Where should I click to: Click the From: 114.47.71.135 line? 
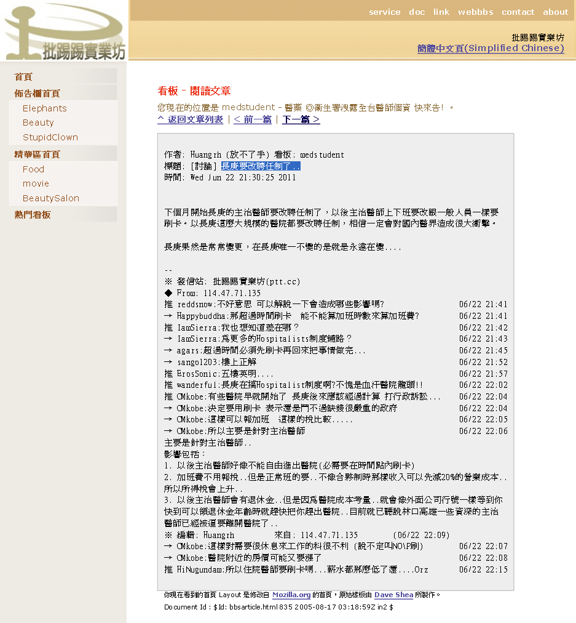pyautogui.click(x=212, y=293)
